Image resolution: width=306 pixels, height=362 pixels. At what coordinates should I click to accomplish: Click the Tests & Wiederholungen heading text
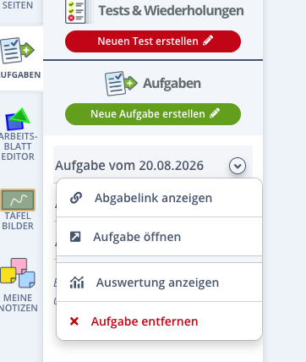pyautogui.click(x=171, y=11)
